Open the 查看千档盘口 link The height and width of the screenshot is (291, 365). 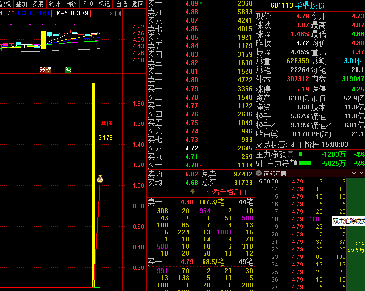[x=226, y=192]
